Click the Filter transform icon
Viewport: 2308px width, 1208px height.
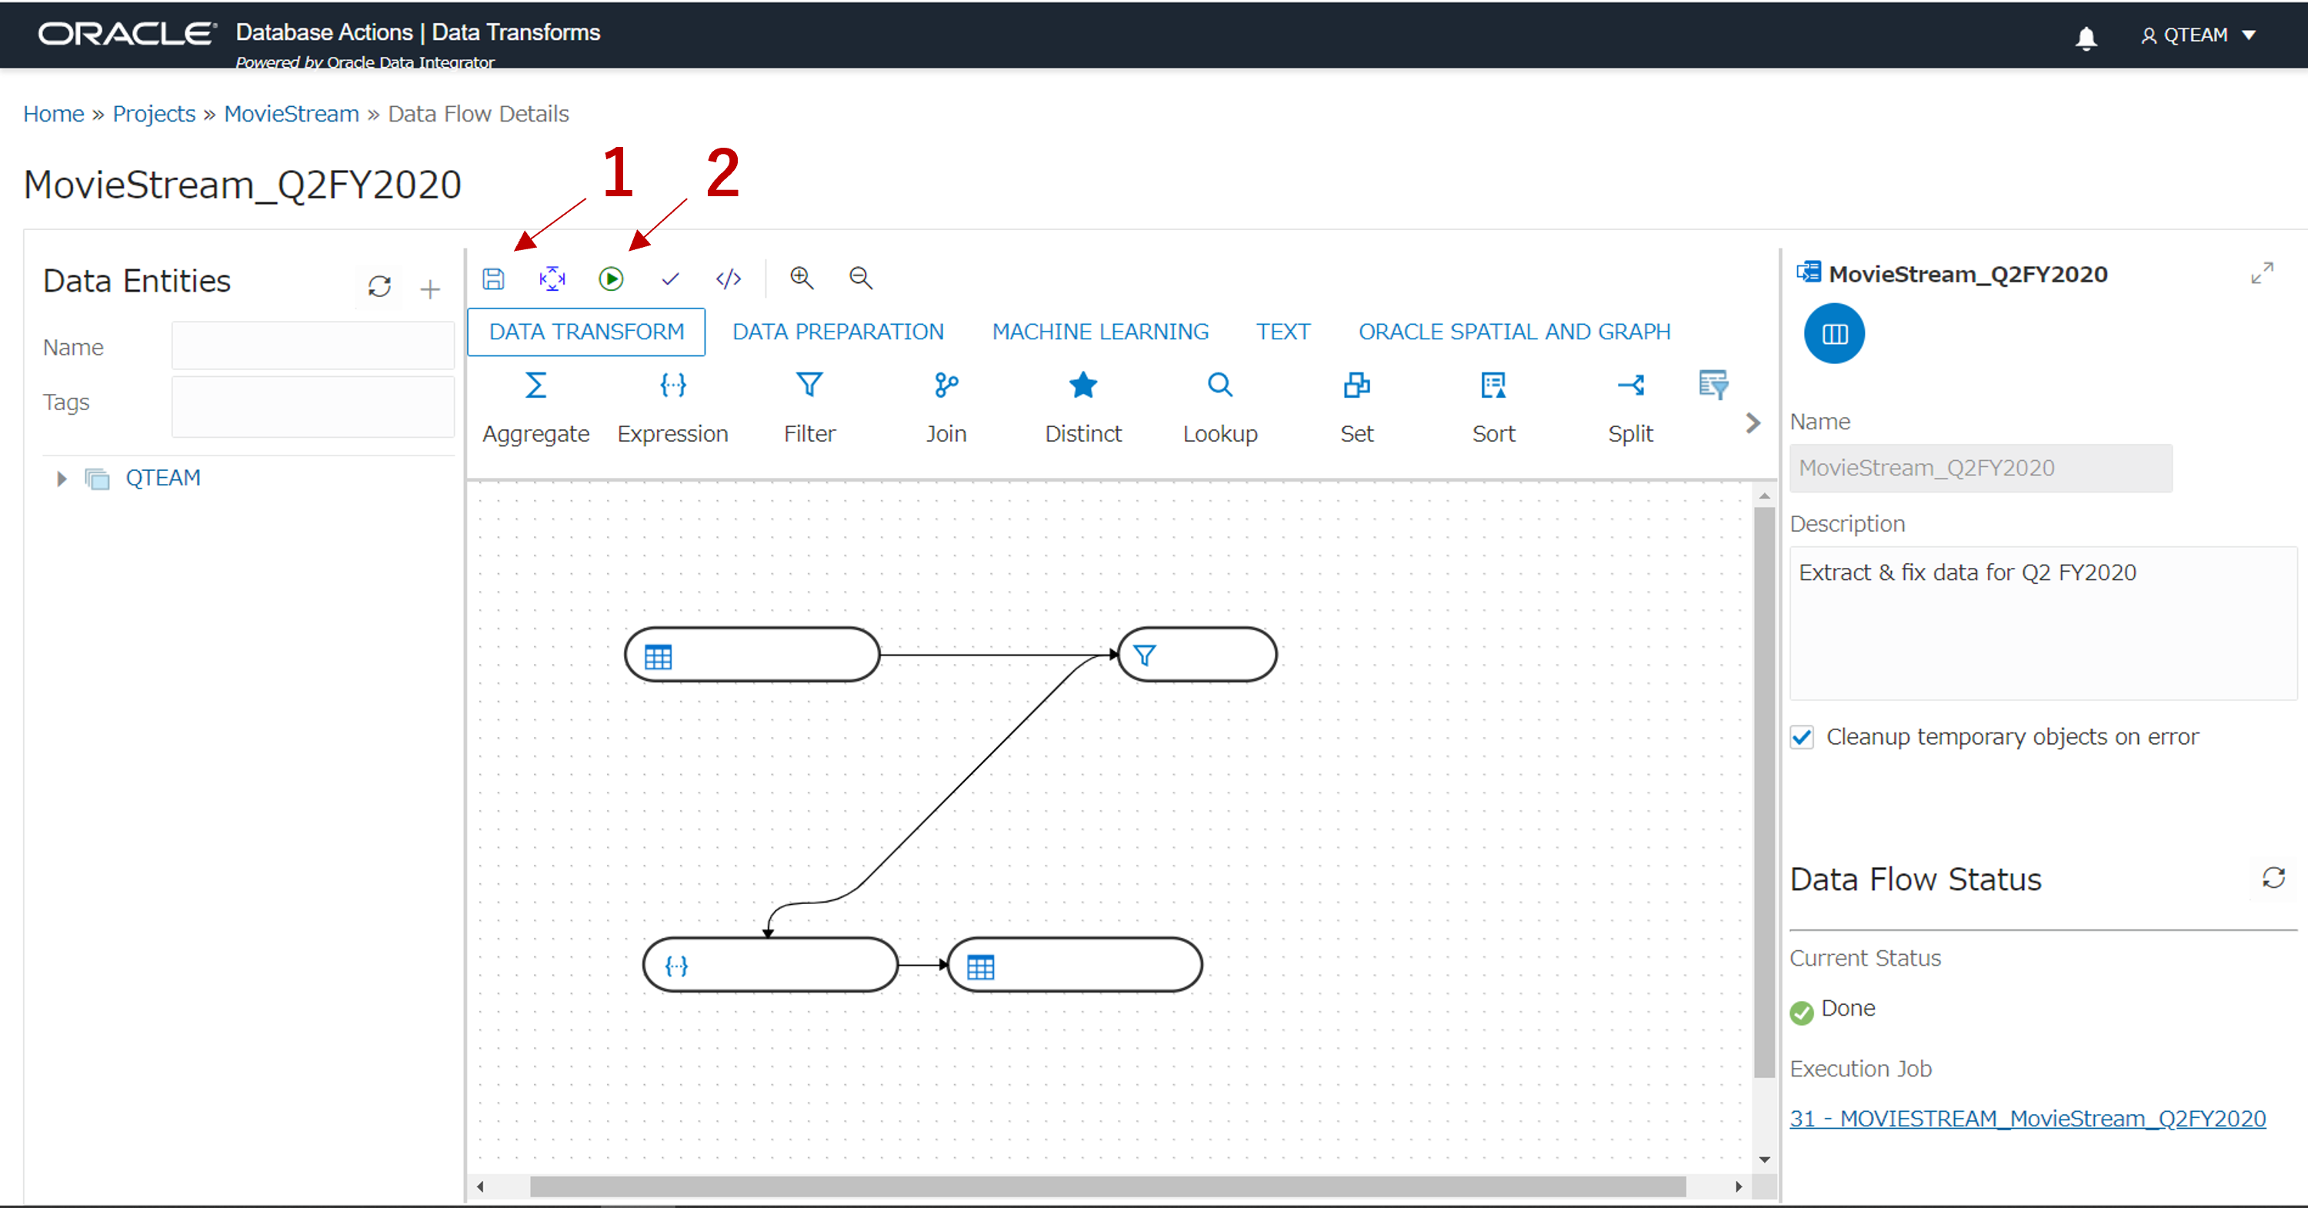click(811, 385)
